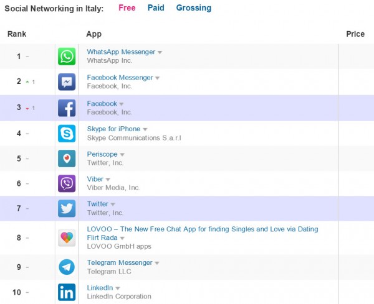The width and height of the screenshot is (374, 304).
Task: Click the Viber app icon
Action: (x=67, y=184)
